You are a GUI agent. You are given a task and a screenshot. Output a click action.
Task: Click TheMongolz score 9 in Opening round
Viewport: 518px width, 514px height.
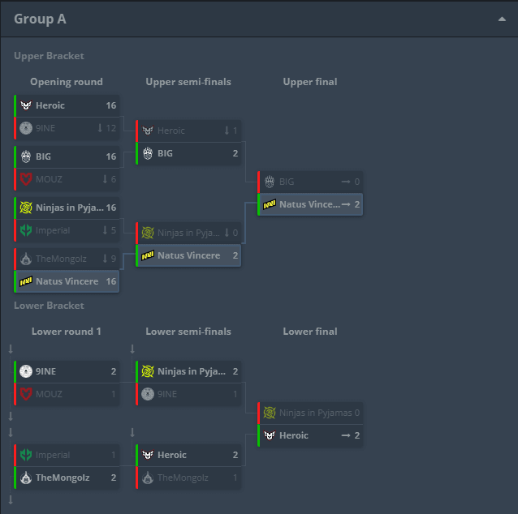pyautogui.click(x=114, y=259)
